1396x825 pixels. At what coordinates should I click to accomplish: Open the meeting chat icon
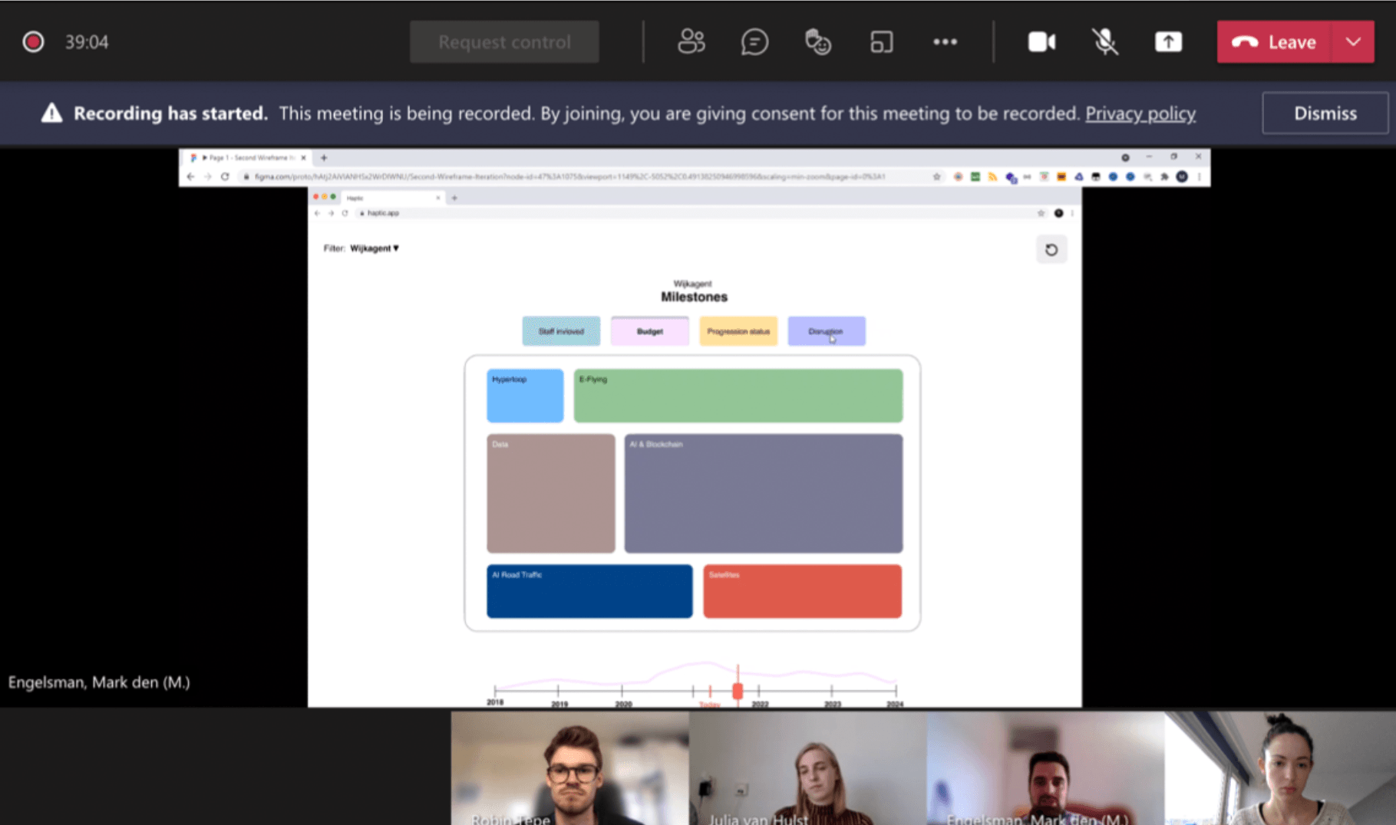[x=754, y=42]
